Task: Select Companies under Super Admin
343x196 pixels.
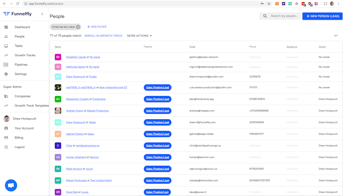Action: [22, 96]
